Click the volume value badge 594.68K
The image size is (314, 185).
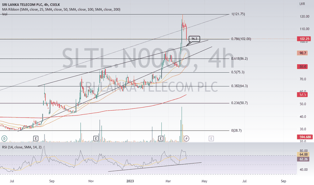point(305,137)
